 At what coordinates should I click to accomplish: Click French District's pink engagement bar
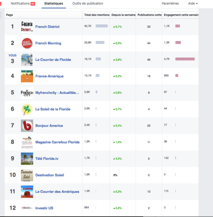(x=177, y=26)
